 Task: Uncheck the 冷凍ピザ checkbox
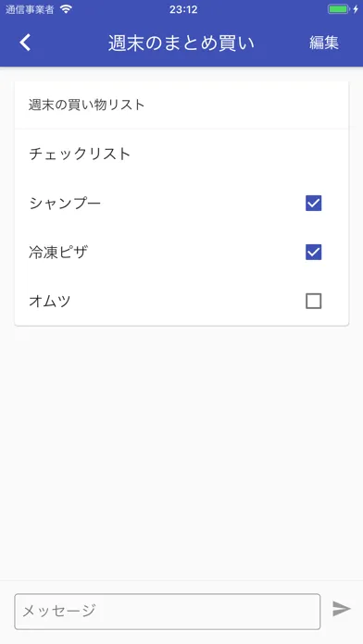click(313, 253)
